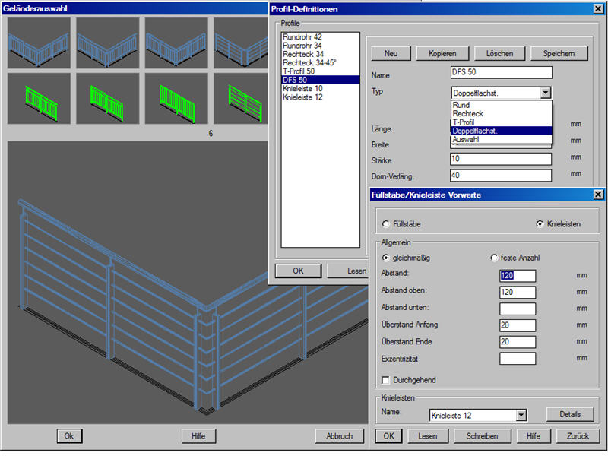
Task: Close the Profil-Definitionen dialog
Action: coord(597,9)
